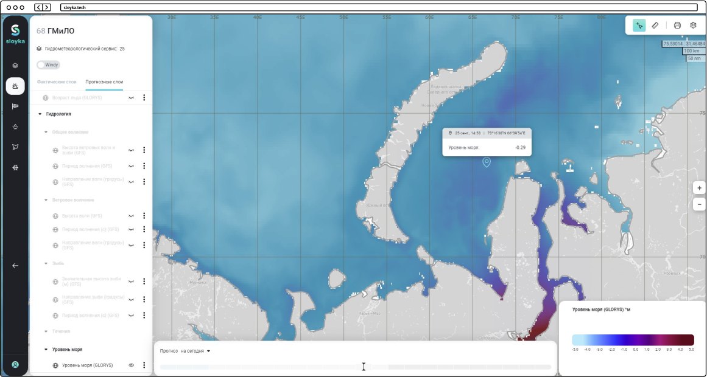Viewport: 707px width, 377px height.
Task: Switch to the Прогнозные слои tab
Action: click(x=104, y=82)
